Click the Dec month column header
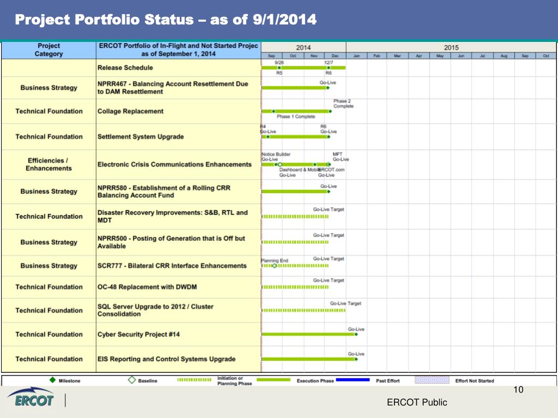This screenshot has height=418, width=558. [335, 56]
